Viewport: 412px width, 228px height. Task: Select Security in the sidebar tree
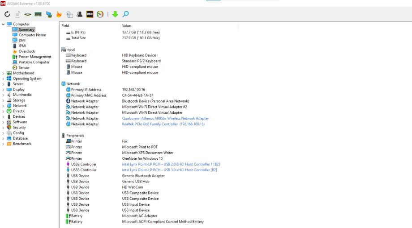[19, 128]
